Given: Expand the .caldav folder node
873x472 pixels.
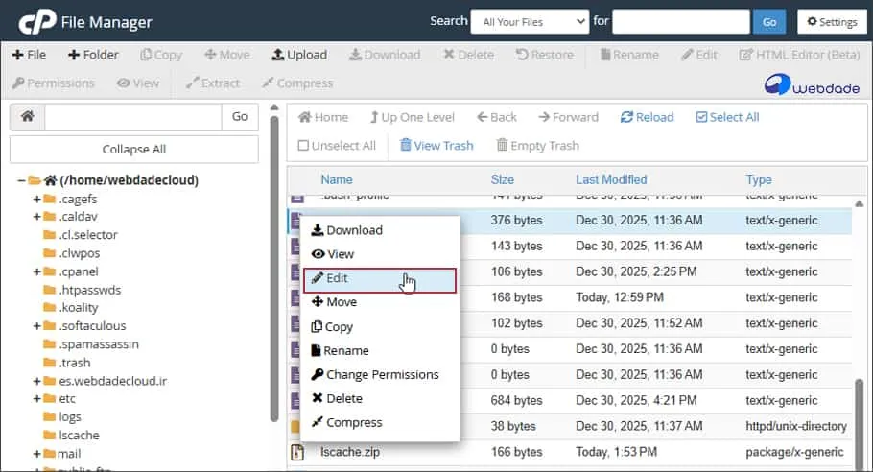Looking at the screenshot, I should pos(36,217).
